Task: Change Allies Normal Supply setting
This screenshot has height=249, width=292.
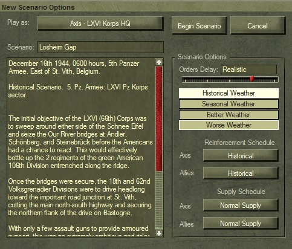Action: (241, 224)
